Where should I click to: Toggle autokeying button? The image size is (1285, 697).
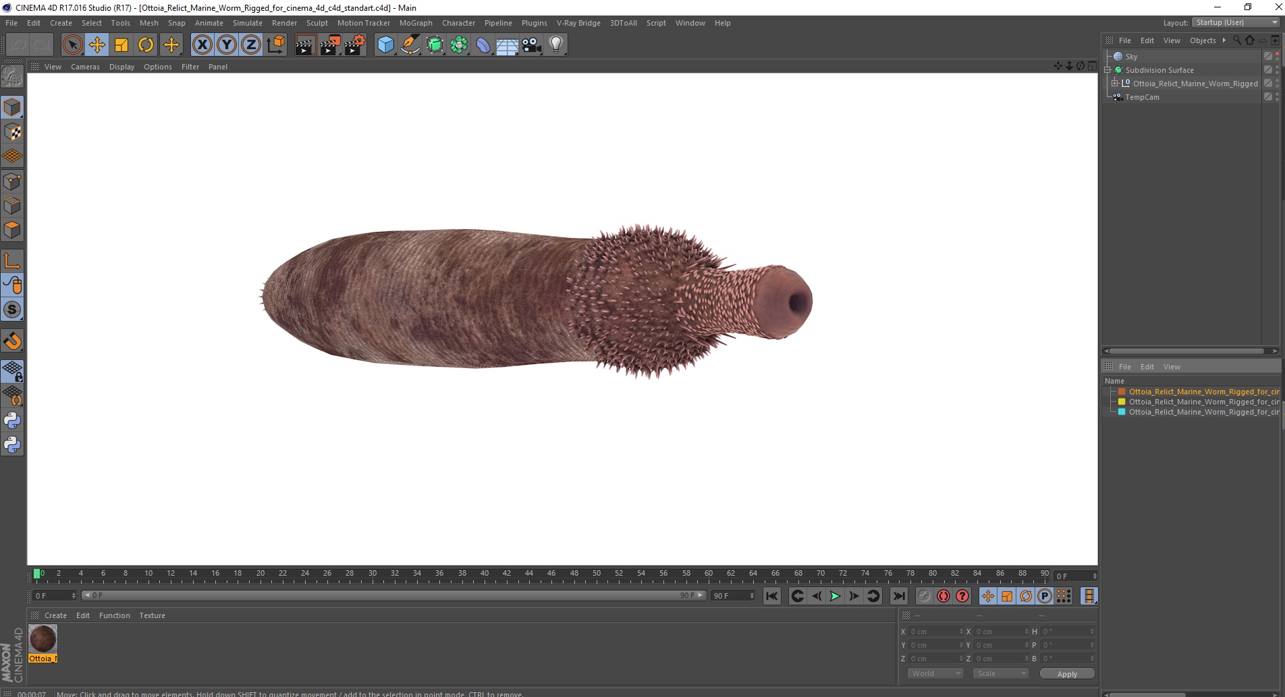pos(944,596)
